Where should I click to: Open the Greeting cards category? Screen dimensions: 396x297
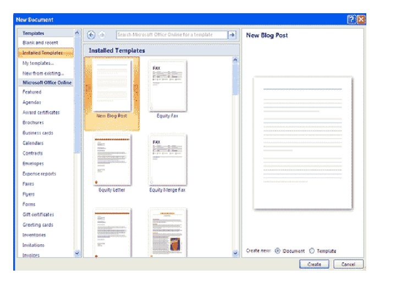[37, 224]
